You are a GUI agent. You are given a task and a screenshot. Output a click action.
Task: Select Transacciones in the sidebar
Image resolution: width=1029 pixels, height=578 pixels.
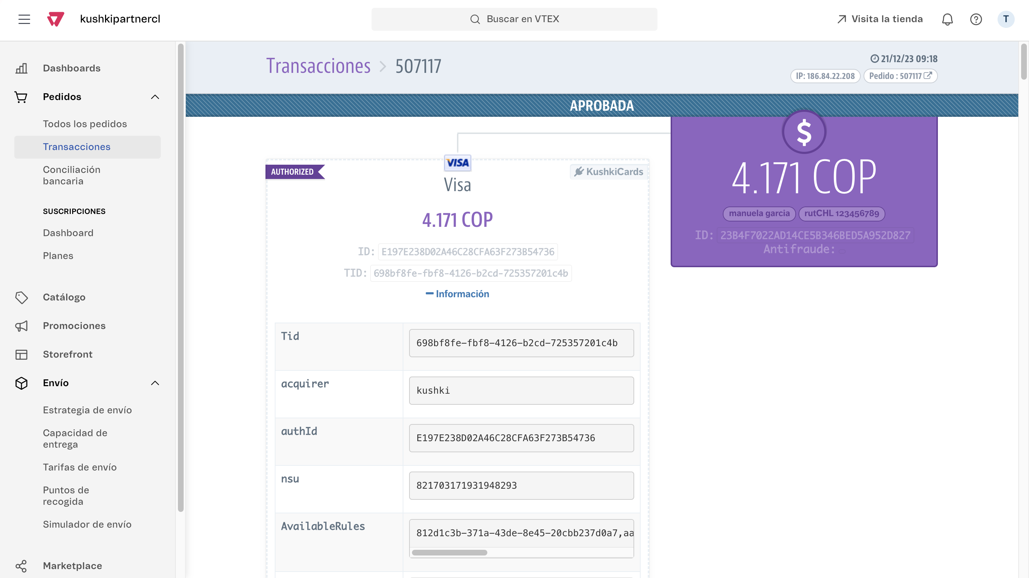(88, 147)
